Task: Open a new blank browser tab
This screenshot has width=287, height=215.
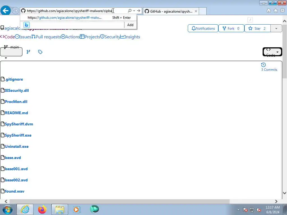Action: (203, 11)
